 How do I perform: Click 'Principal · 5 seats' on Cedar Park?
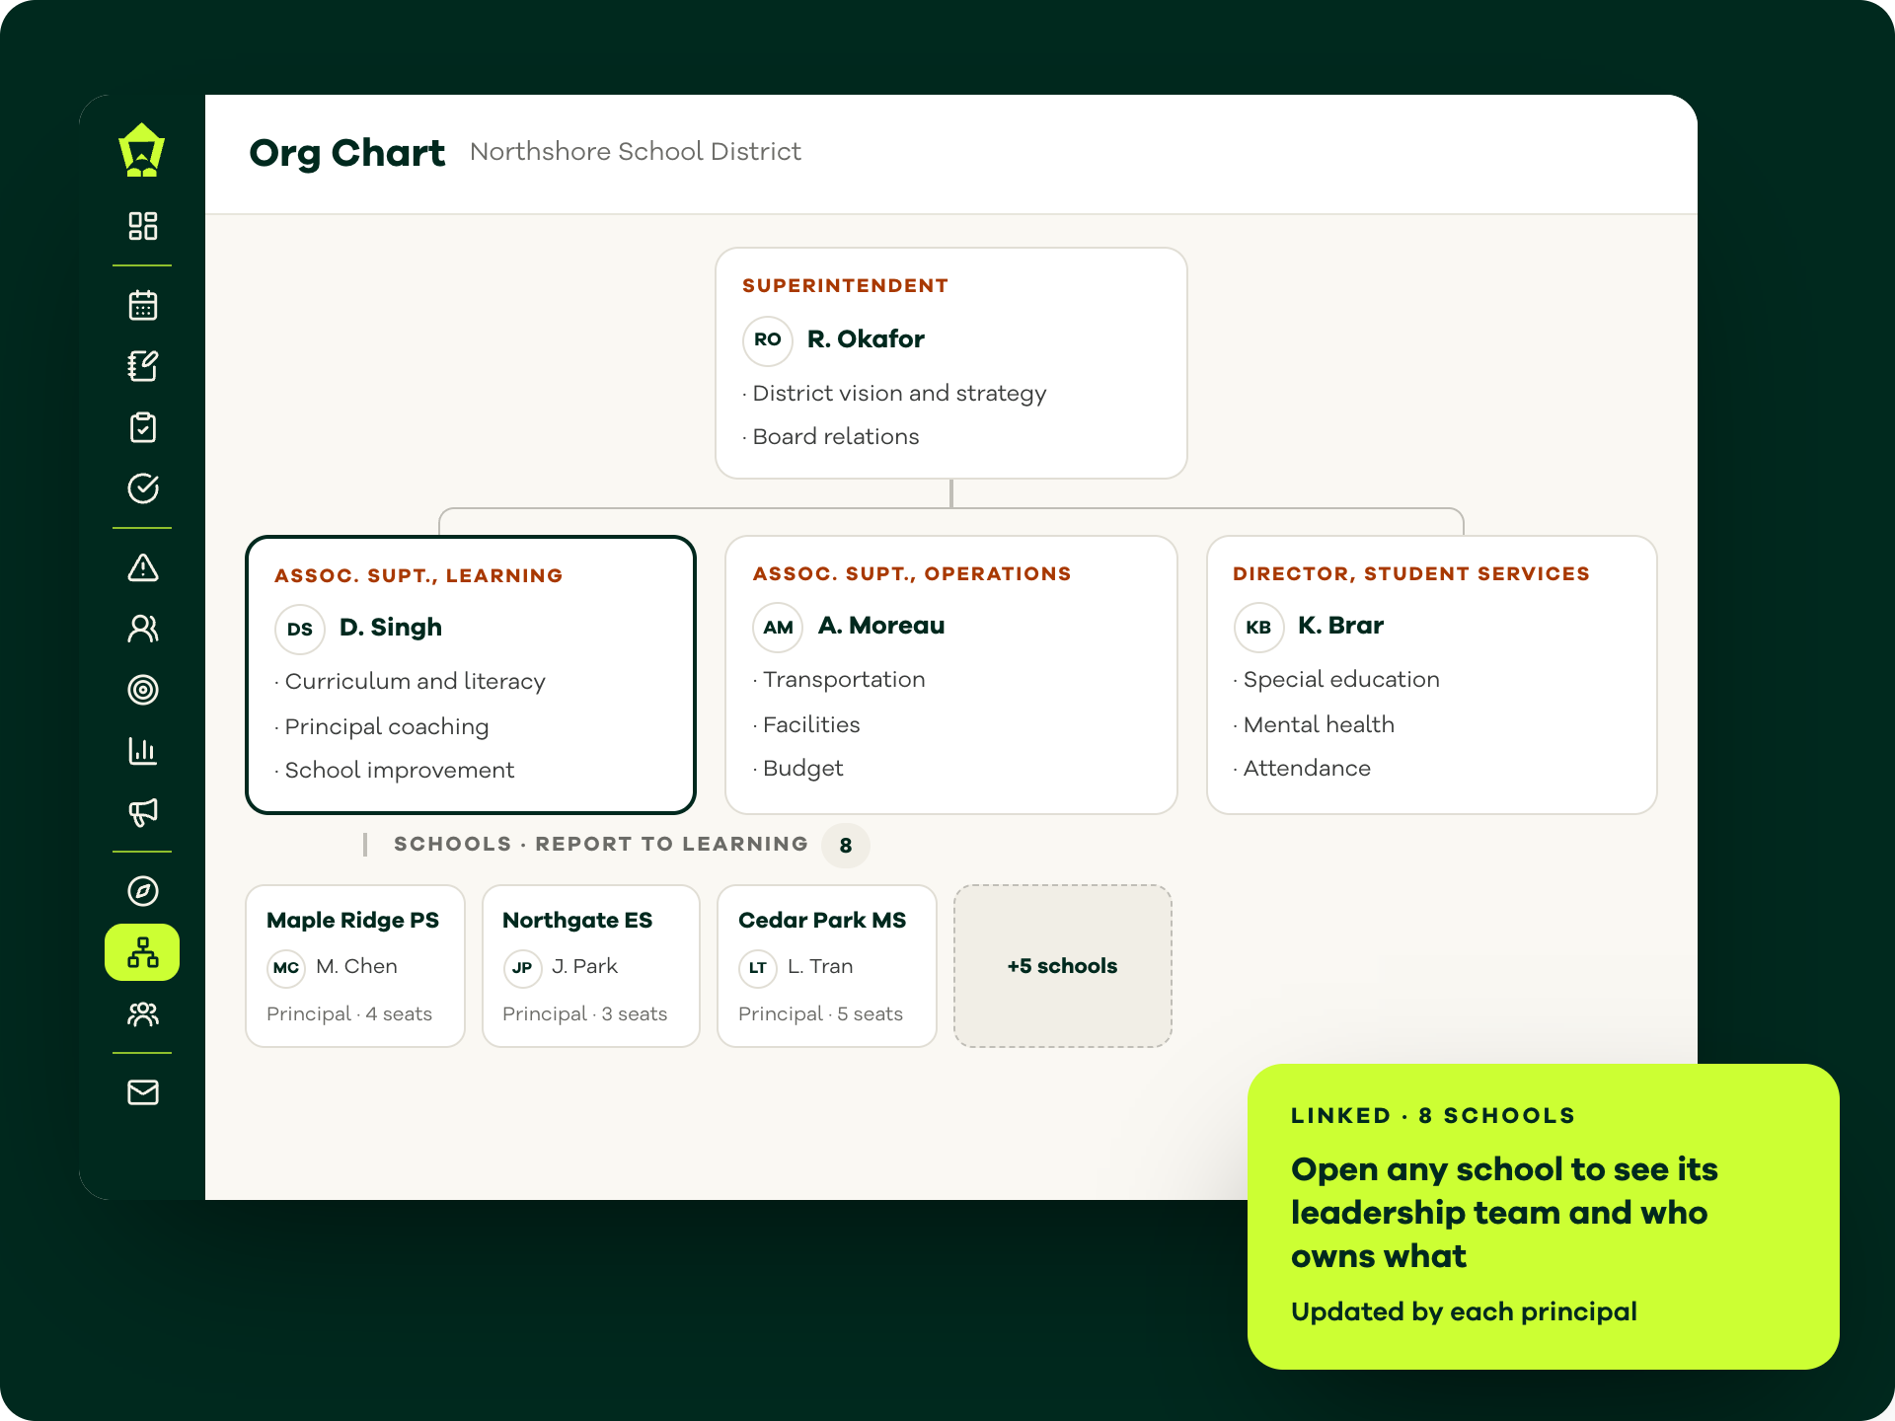(820, 1013)
